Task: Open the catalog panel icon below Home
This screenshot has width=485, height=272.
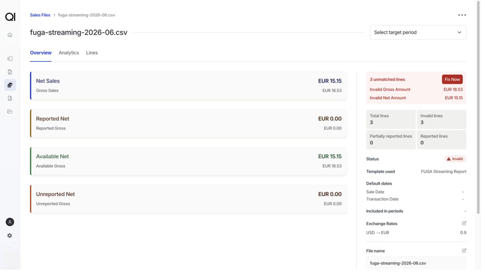Action: (x=10, y=58)
